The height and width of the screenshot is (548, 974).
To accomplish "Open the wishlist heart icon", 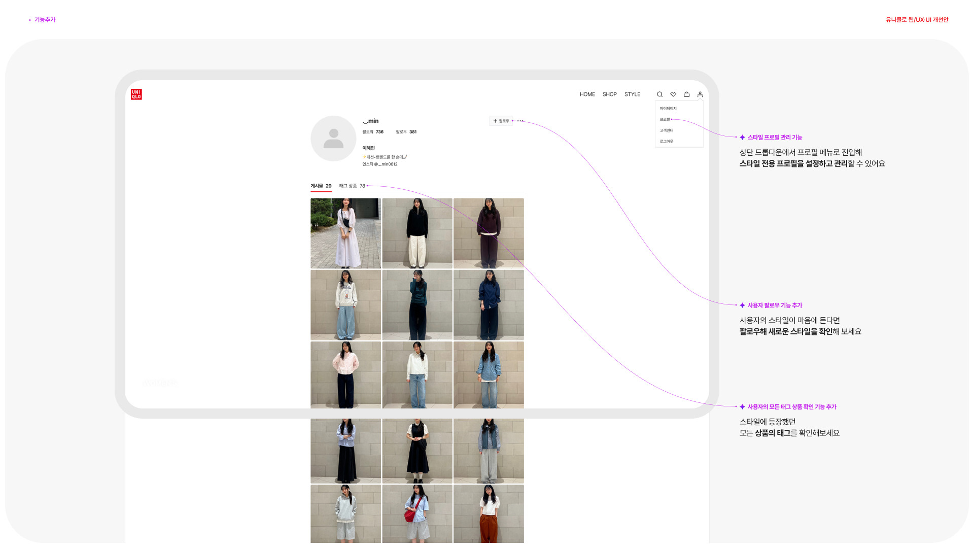I will coord(673,94).
